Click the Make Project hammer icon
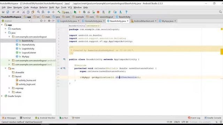This screenshot has width=223, height=125. tap(59, 12)
